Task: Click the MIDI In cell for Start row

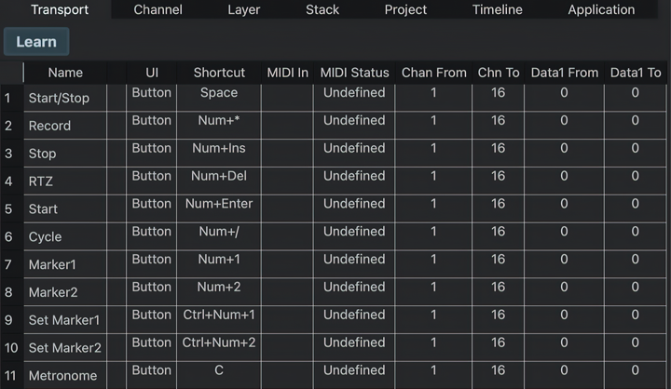Action: click(287, 204)
